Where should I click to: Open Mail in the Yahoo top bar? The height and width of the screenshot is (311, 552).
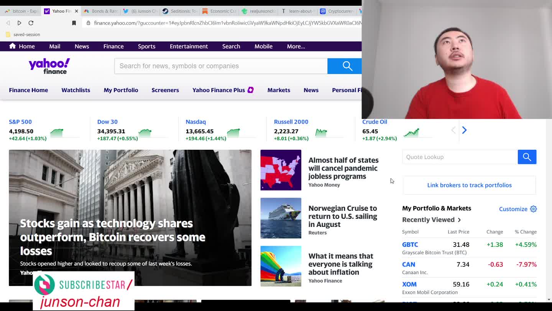(x=55, y=46)
